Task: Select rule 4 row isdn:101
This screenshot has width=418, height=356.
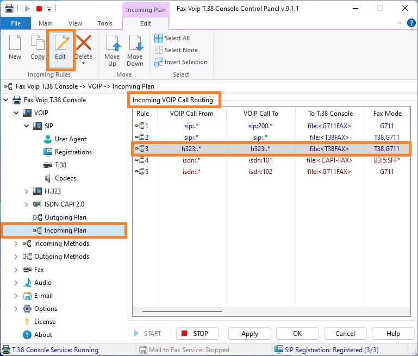Action: [271, 160]
